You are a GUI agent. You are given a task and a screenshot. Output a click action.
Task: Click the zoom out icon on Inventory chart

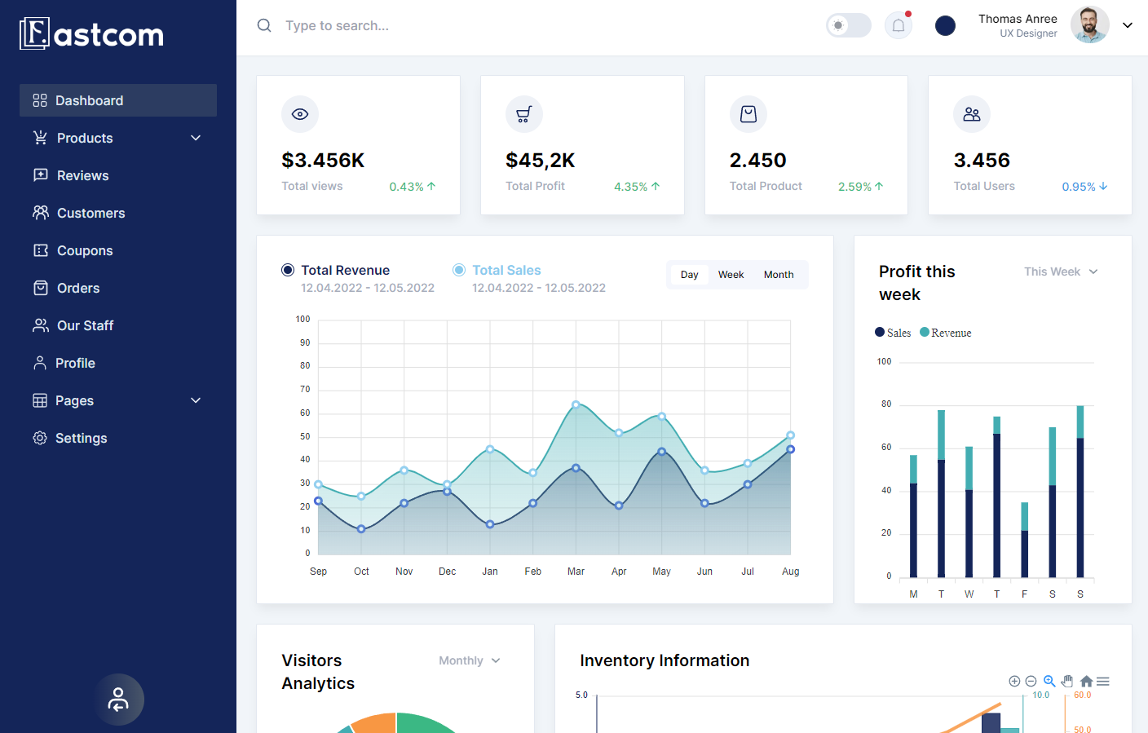click(x=1031, y=681)
